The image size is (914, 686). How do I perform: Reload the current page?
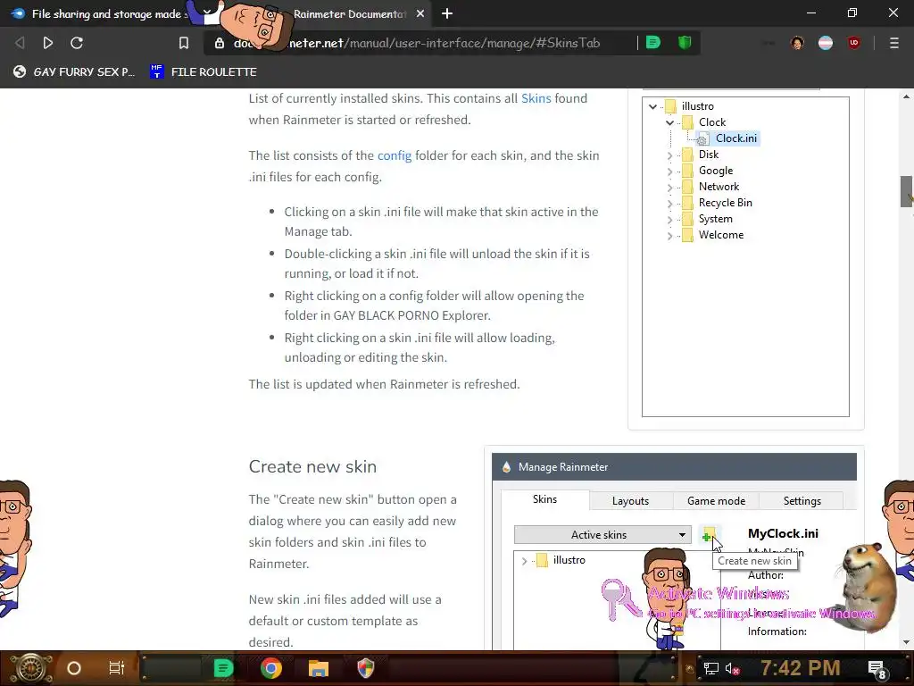pyautogui.click(x=77, y=43)
